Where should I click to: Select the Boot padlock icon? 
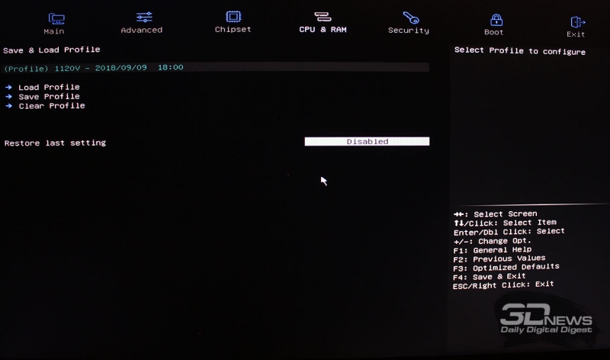pos(496,19)
